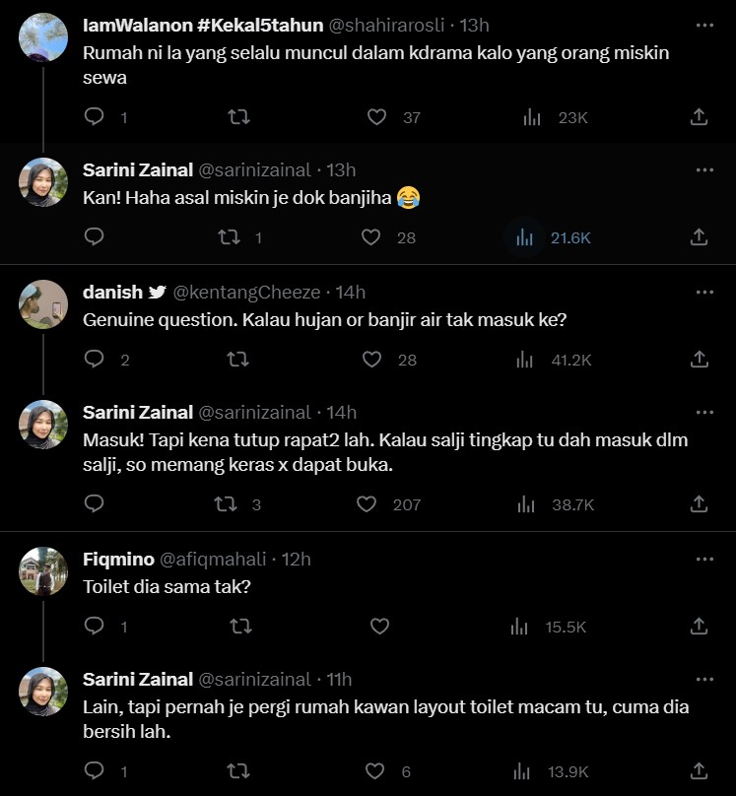The image size is (736, 796).
Task: Like danish's 'Genuine question' tweet
Action: [x=372, y=360]
